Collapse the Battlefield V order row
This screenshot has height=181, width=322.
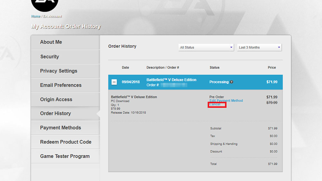pyautogui.click(x=114, y=82)
